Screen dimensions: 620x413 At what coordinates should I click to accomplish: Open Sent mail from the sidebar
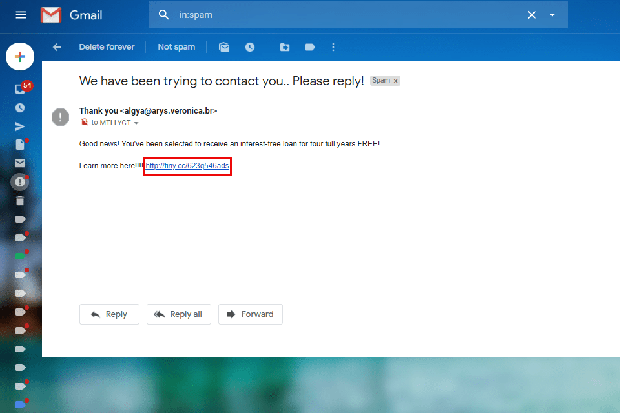(20, 126)
